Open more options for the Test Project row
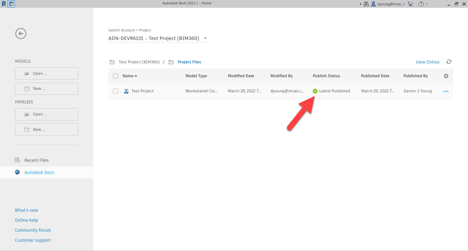The height and width of the screenshot is (251, 468). tap(446, 91)
